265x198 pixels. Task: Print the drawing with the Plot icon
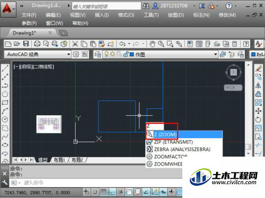(37, 44)
